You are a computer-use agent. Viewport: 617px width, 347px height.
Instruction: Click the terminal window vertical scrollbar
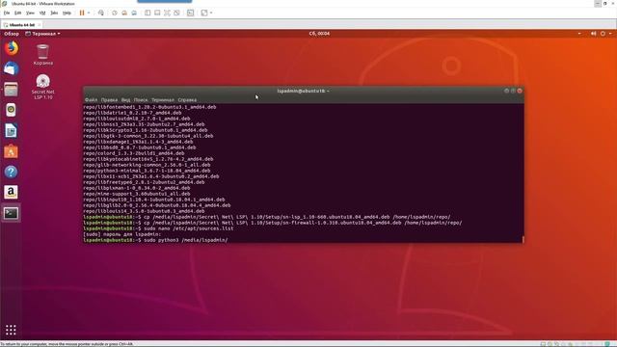click(x=523, y=240)
